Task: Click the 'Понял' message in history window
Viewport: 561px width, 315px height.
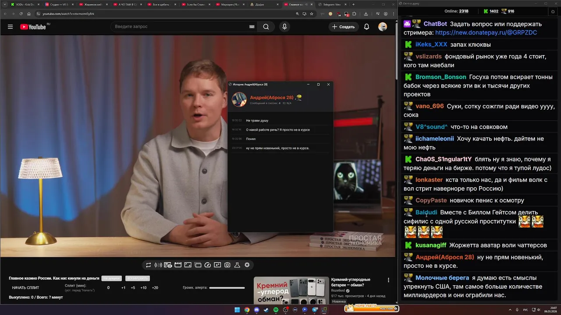Action: (251, 139)
